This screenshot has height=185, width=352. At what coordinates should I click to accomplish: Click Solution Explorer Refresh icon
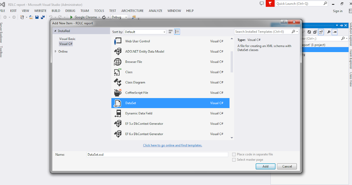pos(309,32)
